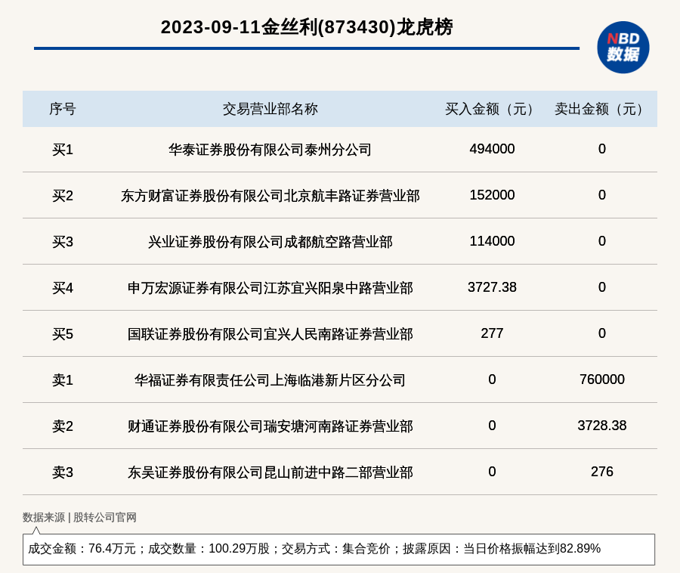Select 兴业证券成都航空路营业部 name
The width and height of the screenshot is (680, 573).
(x=270, y=242)
